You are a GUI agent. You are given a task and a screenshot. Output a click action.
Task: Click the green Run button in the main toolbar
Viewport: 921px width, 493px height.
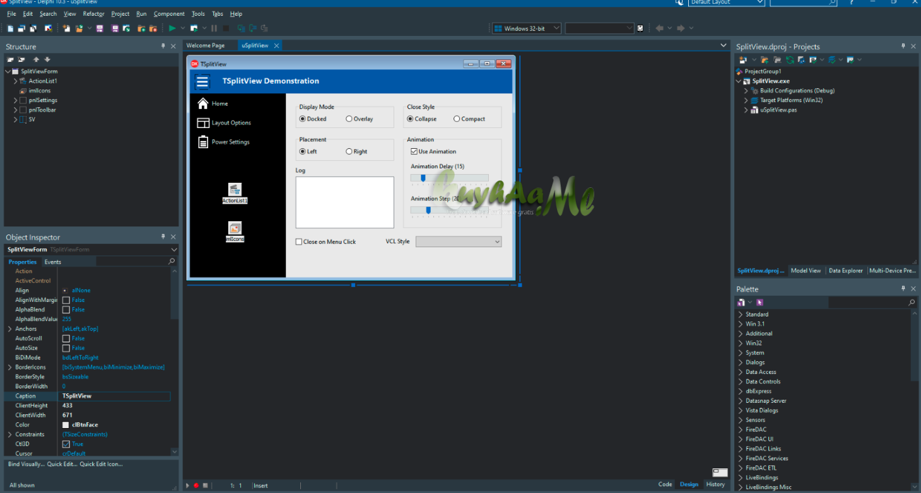172,28
